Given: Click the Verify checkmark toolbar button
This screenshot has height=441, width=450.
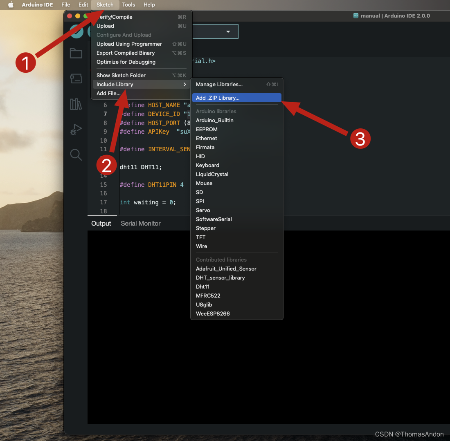Looking at the screenshot, I should point(76,31).
